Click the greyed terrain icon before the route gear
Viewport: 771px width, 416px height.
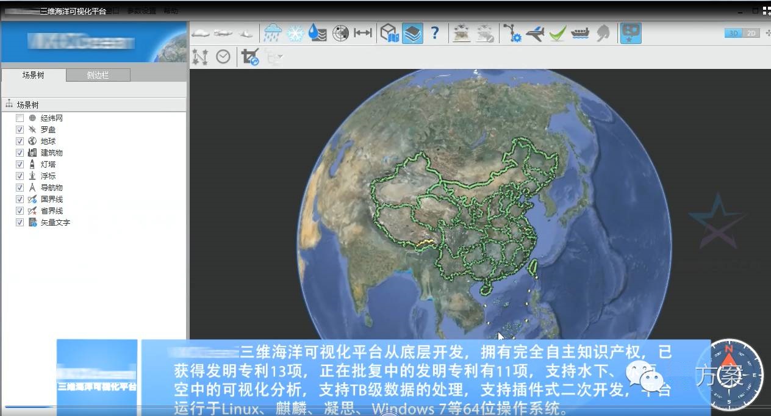click(x=486, y=33)
